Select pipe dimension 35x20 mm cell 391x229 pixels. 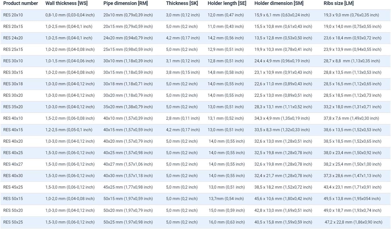[128, 107]
